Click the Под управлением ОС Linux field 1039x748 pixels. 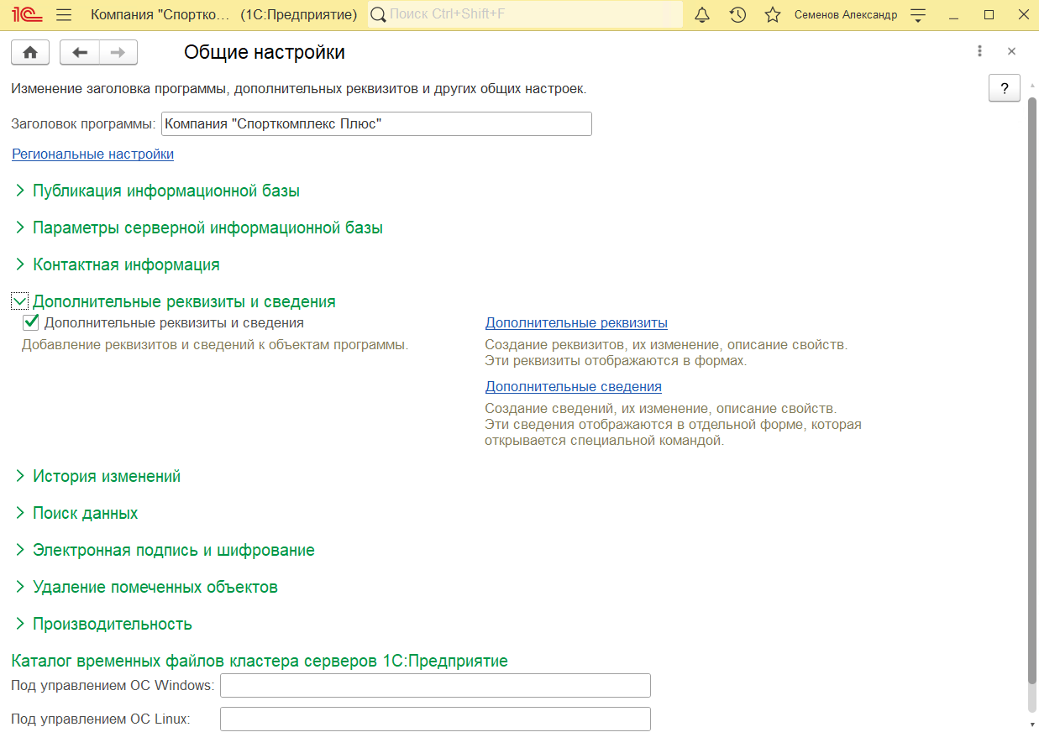[435, 719]
